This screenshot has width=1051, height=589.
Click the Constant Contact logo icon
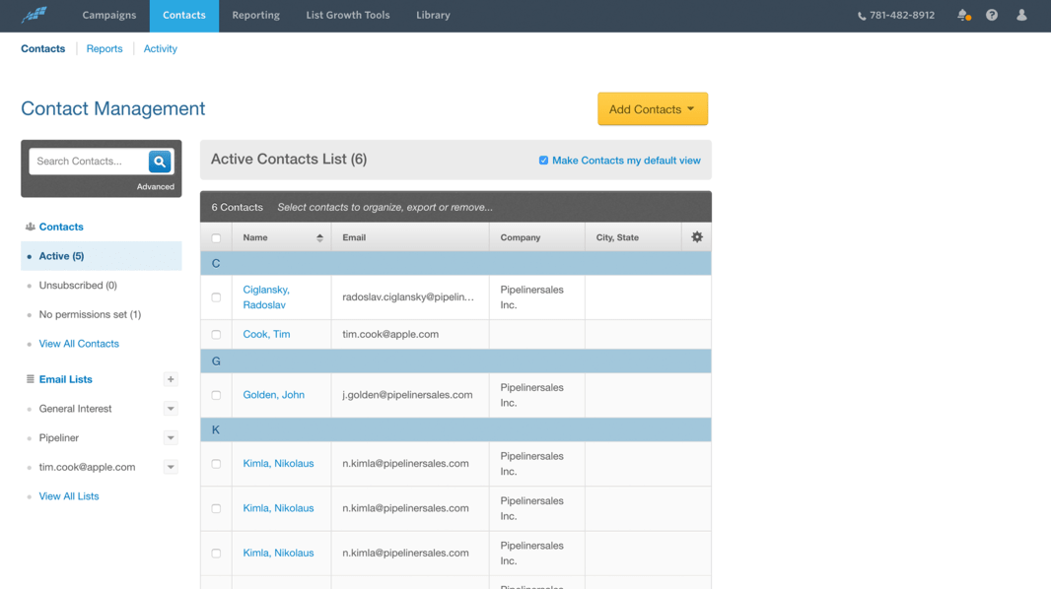(35, 15)
